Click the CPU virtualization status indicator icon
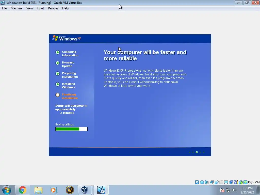The width and height of the screenshot is (260, 195). click(x=236, y=182)
